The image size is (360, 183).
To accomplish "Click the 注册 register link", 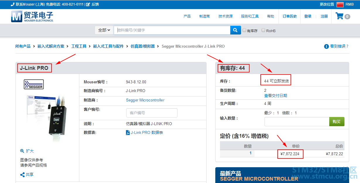I will point(324,16).
